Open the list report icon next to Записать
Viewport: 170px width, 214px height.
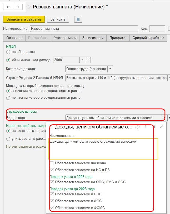[78, 19]
